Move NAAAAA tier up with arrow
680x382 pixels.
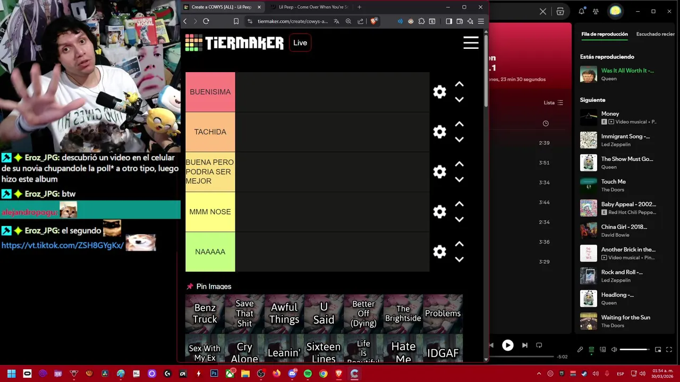pos(460,244)
